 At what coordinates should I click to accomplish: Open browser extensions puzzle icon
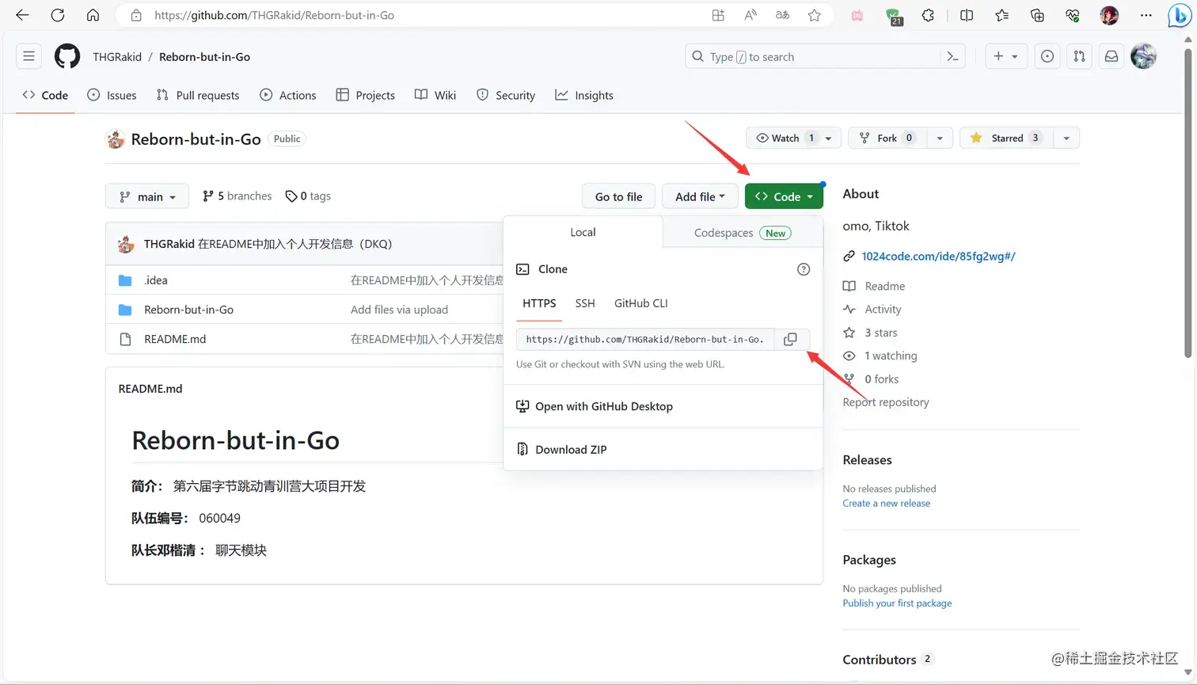(x=928, y=15)
